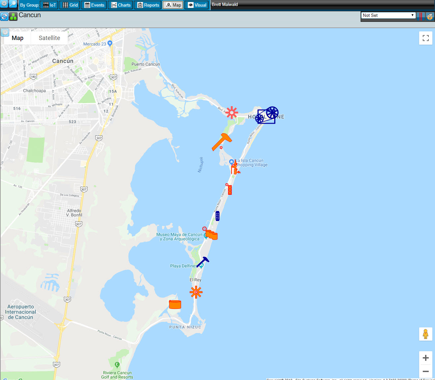Click the Museo Maya de Cancún label

click(x=179, y=237)
